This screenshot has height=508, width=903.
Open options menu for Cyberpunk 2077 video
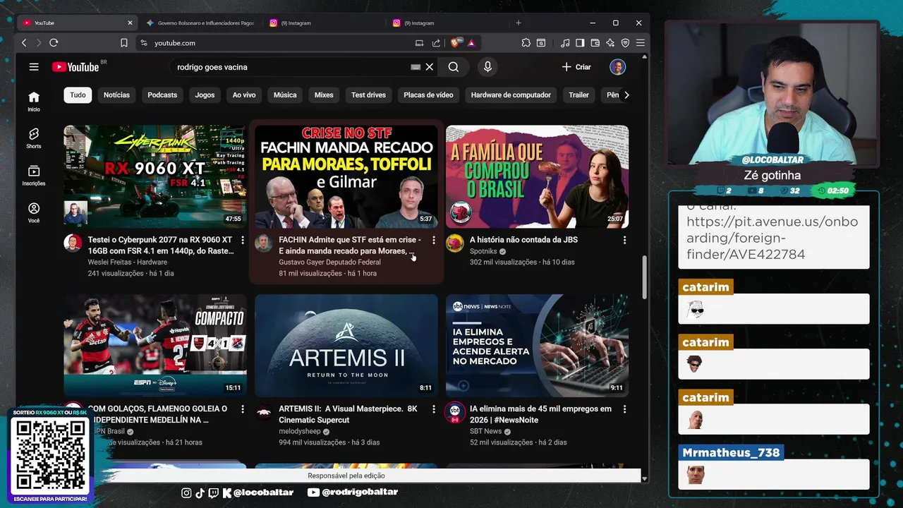243,241
